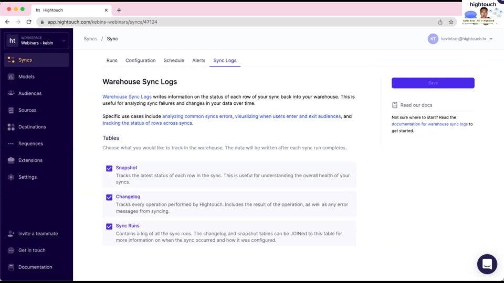The image size is (504, 283).
Task: Open the Warehouse Sync Logs link
Action: (x=127, y=96)
